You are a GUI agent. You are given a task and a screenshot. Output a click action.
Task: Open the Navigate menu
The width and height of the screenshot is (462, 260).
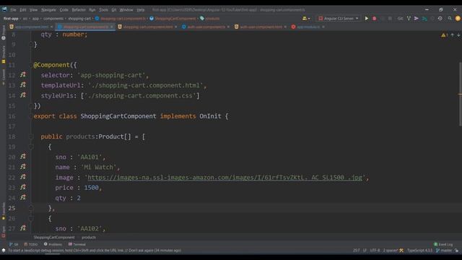tap(48, 9)
